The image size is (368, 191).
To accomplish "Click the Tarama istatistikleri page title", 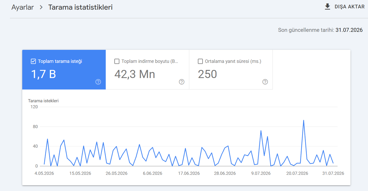I will pos(80,7).
